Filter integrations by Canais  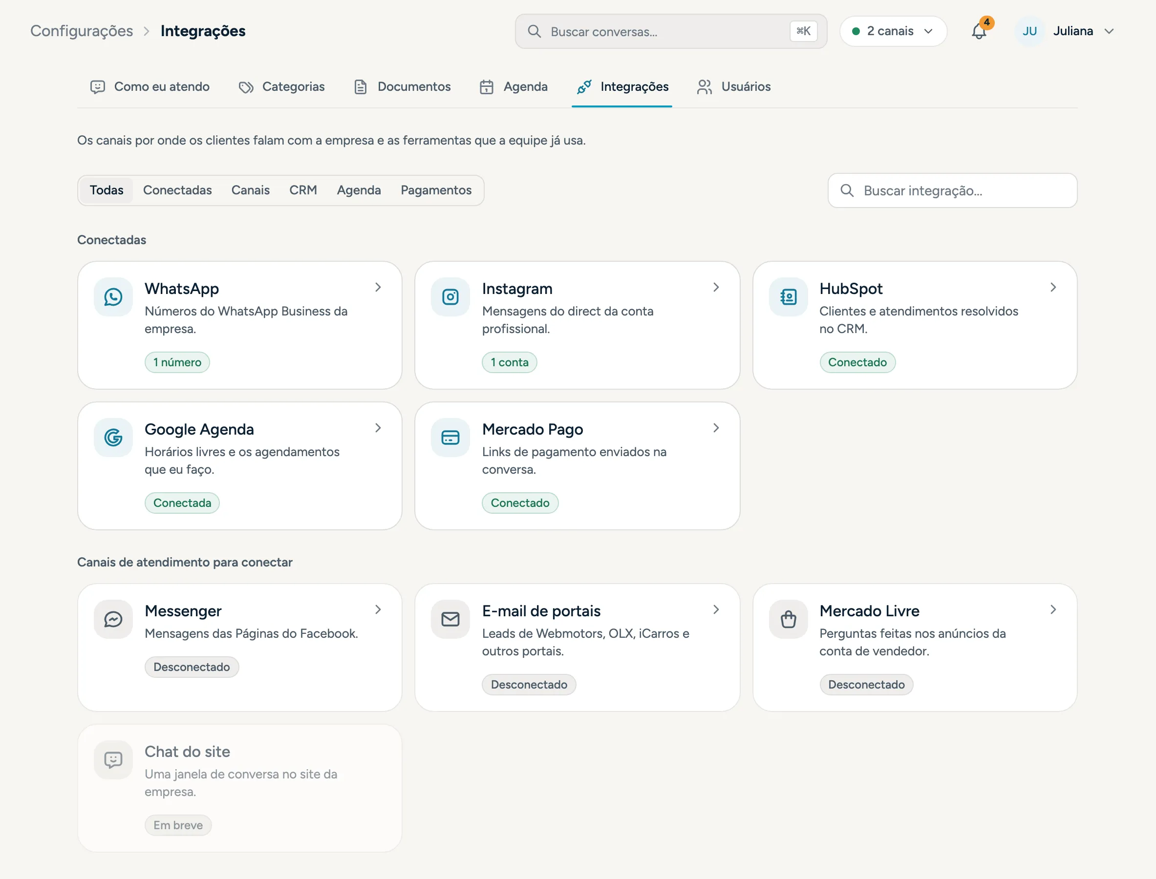click(250, 190)
